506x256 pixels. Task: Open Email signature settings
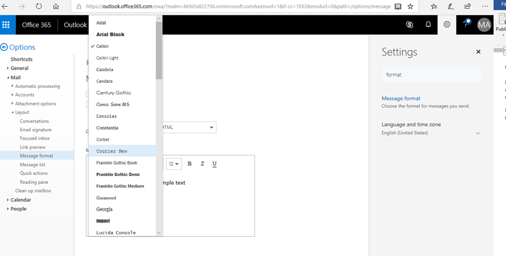point(36,129)
